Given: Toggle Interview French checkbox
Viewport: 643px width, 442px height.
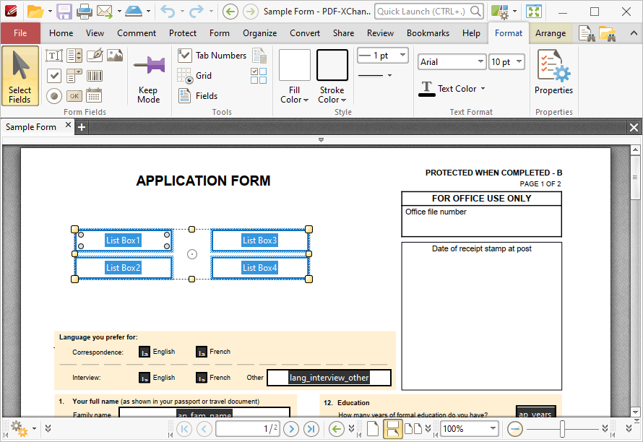Looking at the screenshot, I should (202, 377).
